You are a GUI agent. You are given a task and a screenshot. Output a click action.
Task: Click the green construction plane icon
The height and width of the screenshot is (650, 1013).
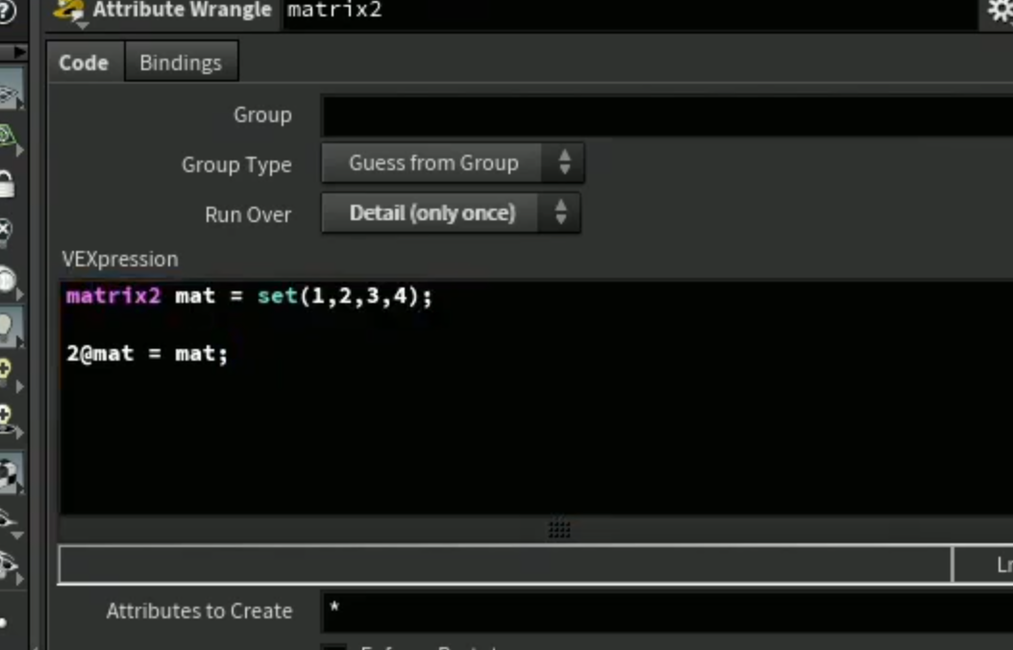(x=8, y=137)
